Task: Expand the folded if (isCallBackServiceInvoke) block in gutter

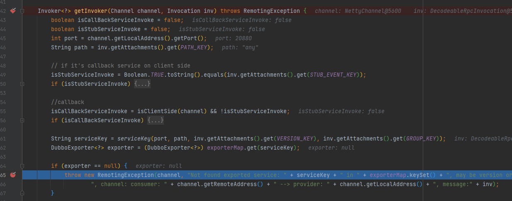Action: point(22,120)
